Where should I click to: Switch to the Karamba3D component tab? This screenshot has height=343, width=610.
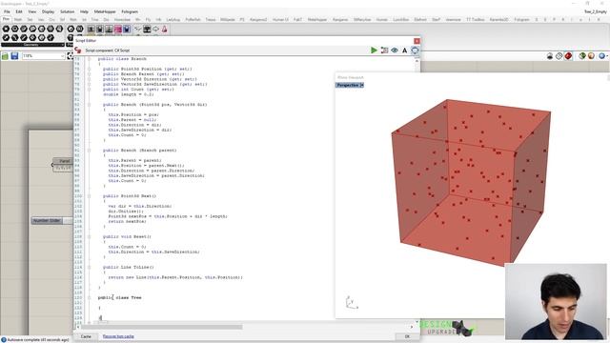[x=498, y=19]
